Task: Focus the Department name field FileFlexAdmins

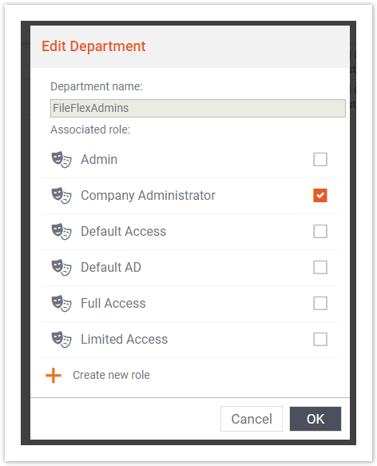Action: pos(198,108)
